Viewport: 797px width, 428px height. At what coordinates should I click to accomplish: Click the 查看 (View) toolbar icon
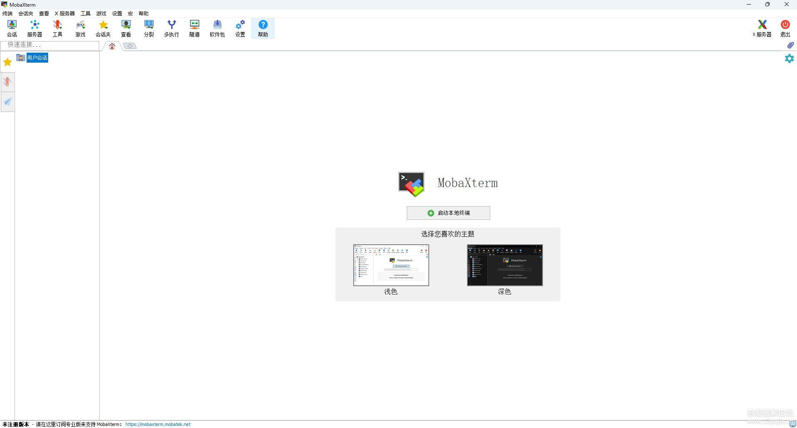point(126,29)
